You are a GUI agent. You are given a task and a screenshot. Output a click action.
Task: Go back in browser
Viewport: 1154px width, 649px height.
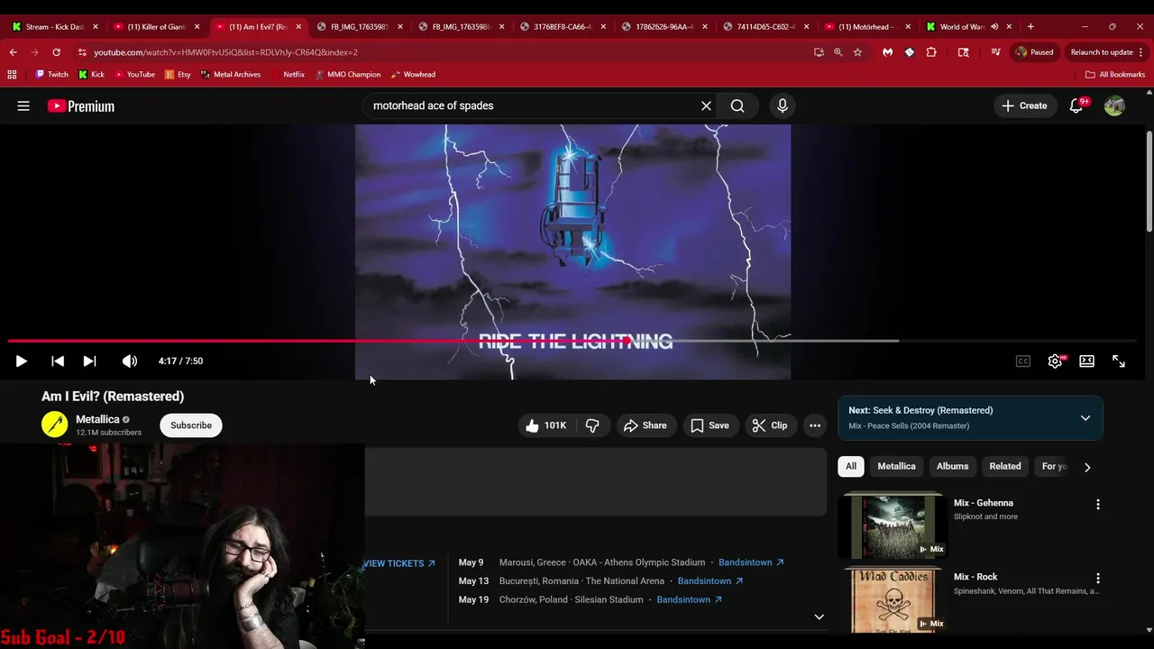[14, 52]
